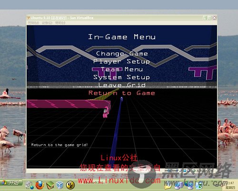Click the system tray clock
This screenshot has width=238, height=191.
[230, 185]
